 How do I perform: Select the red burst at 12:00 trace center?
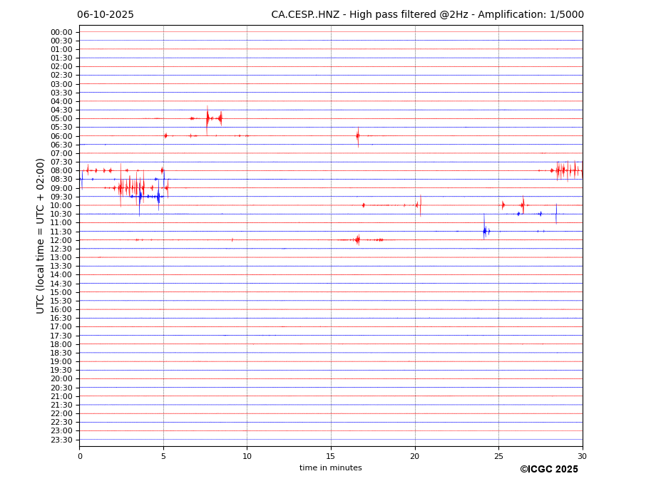(357, 239)
